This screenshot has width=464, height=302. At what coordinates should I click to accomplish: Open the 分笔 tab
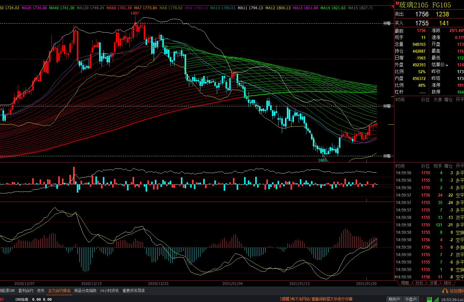click(x=433, y=283)
